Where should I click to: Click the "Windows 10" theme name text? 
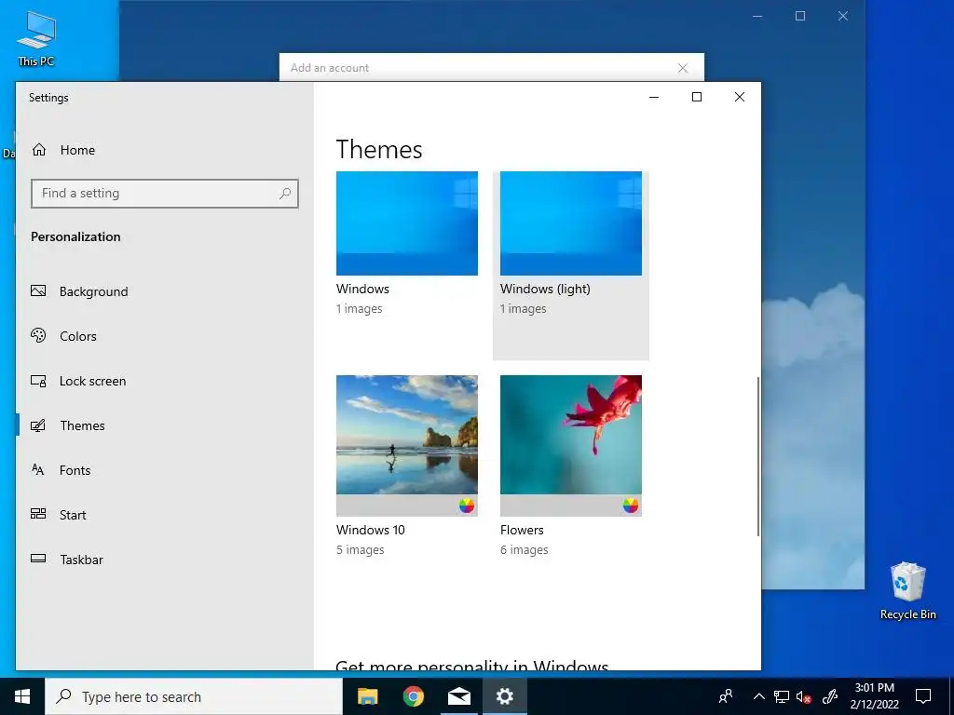tap(371, 530)
